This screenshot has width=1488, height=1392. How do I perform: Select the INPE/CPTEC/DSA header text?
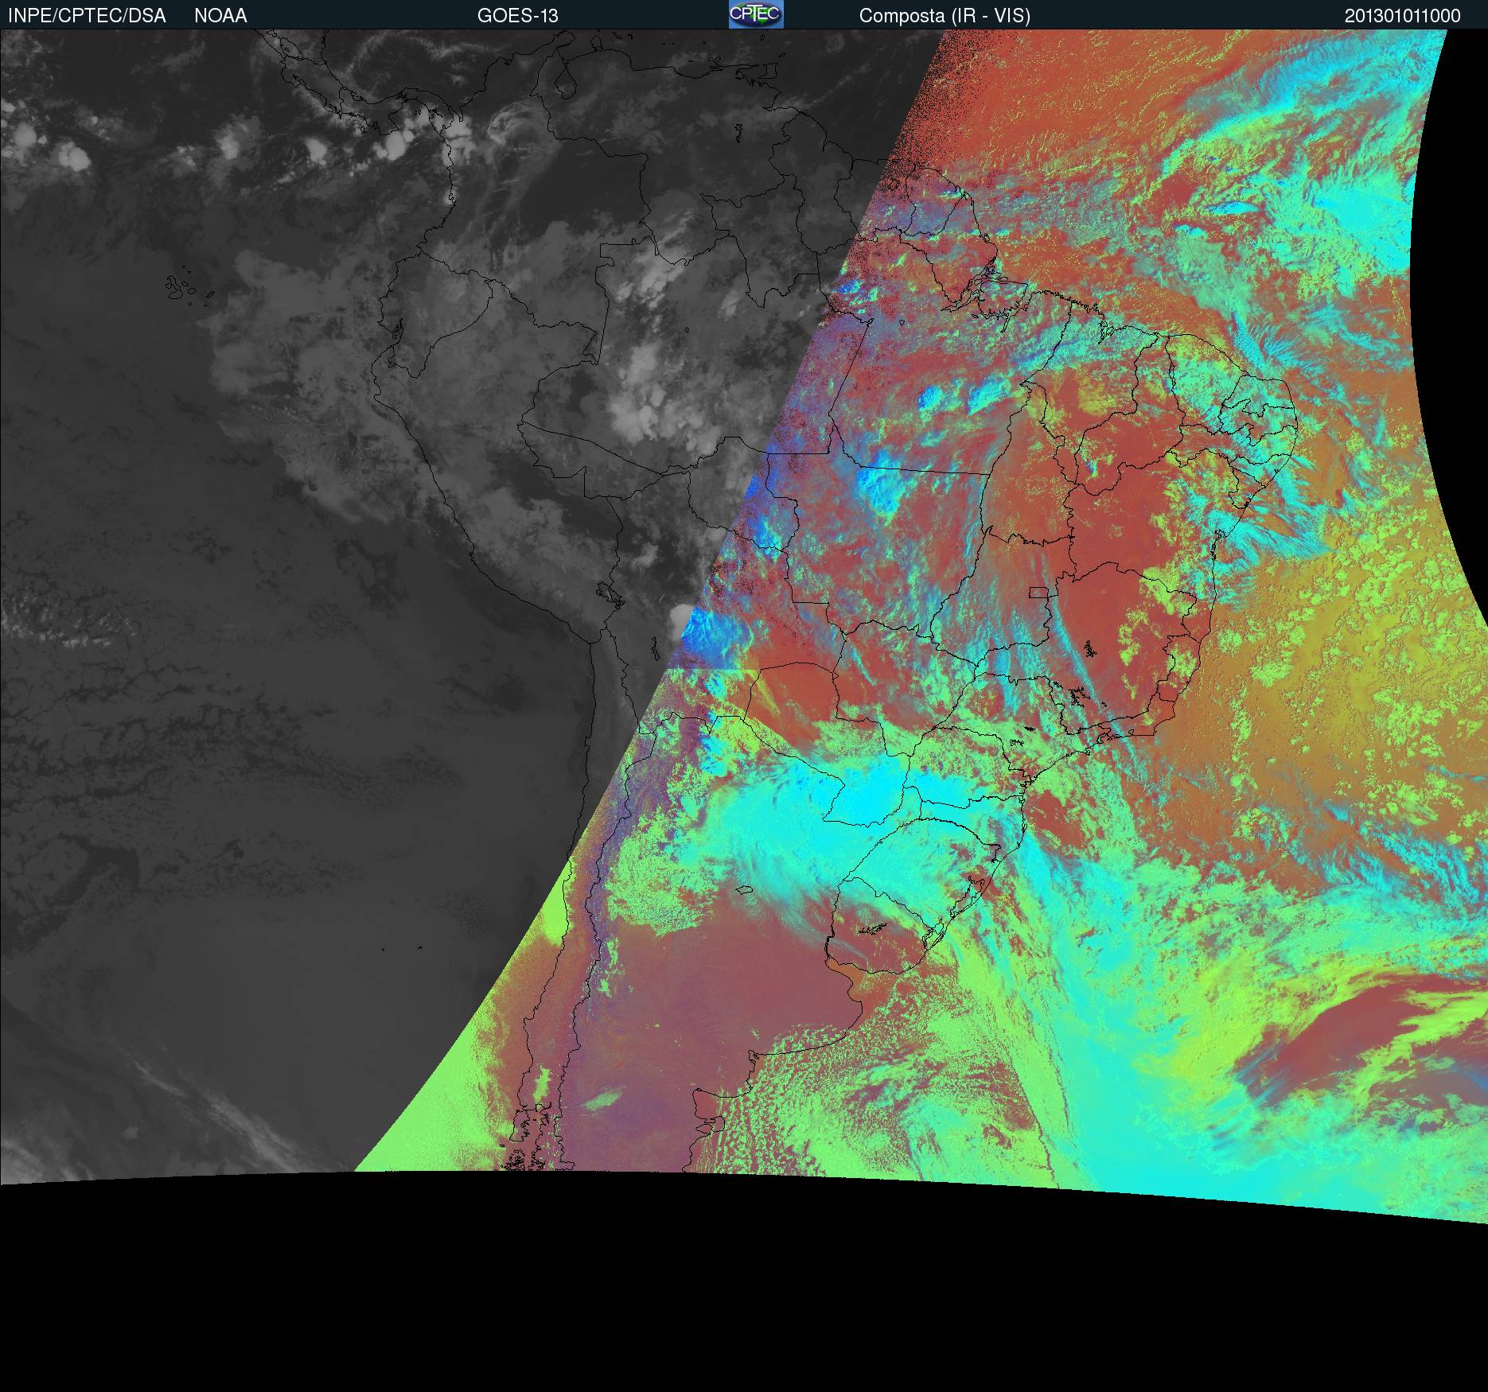(x=87, y=16)
